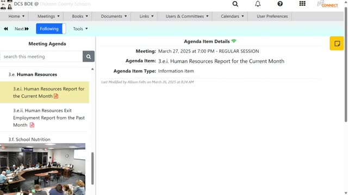This screenshot has height=195, width=348.
Task: Open the notifications bell
Action: tap(258, 4)
